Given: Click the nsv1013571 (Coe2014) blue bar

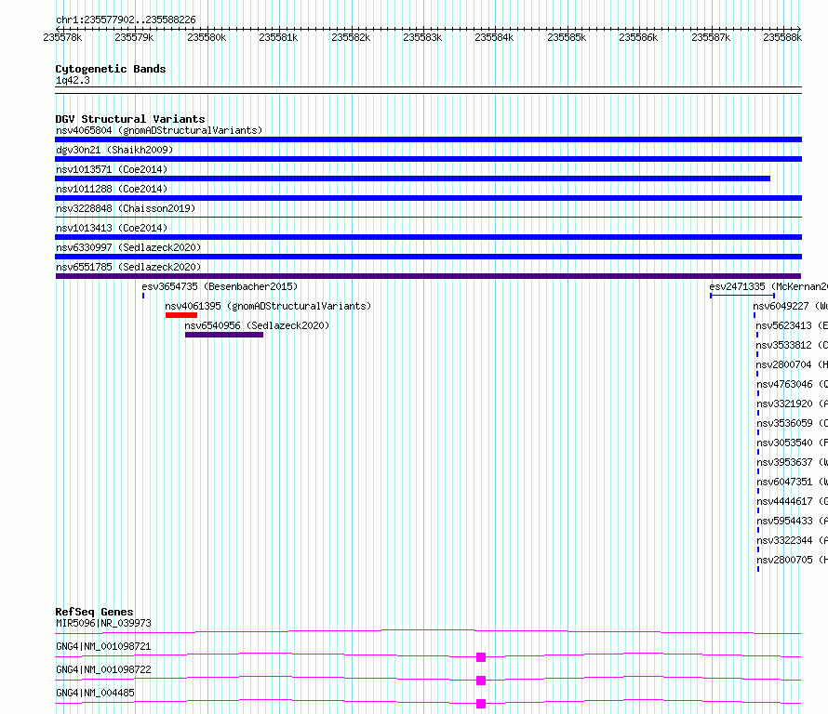Looking at the screenshot, I should 412,178.
